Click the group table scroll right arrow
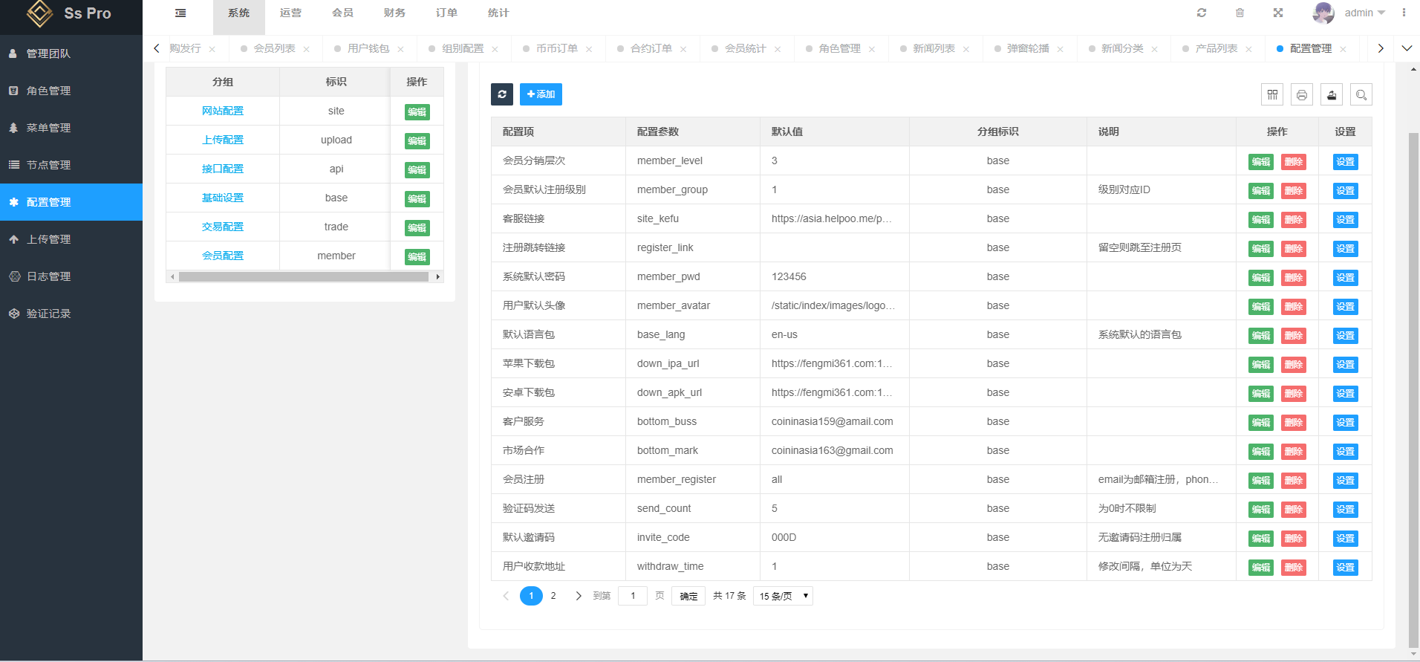The height and width of the screenshot is (662, 1420). 438,276
